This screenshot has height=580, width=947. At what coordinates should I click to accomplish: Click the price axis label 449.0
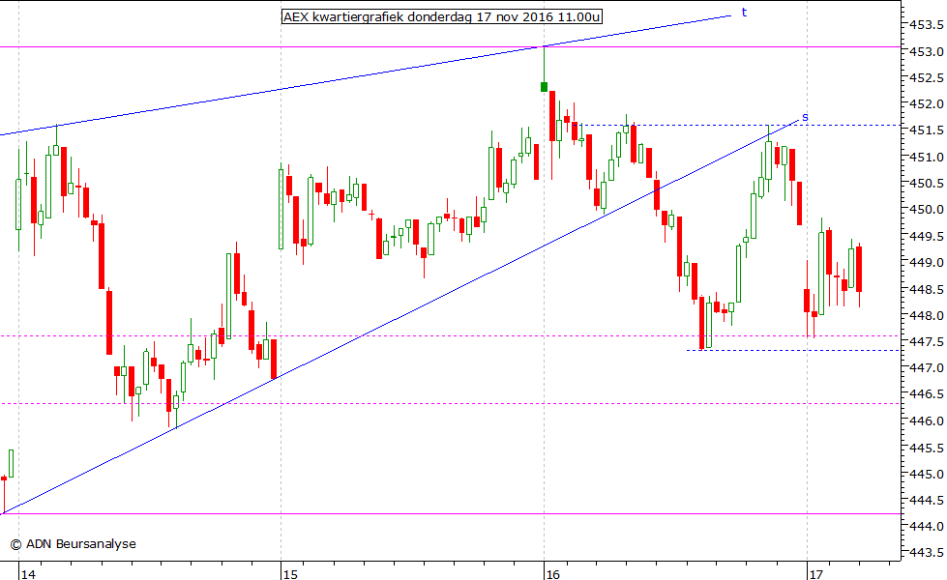pyautogui.click(x=927, y=263)
